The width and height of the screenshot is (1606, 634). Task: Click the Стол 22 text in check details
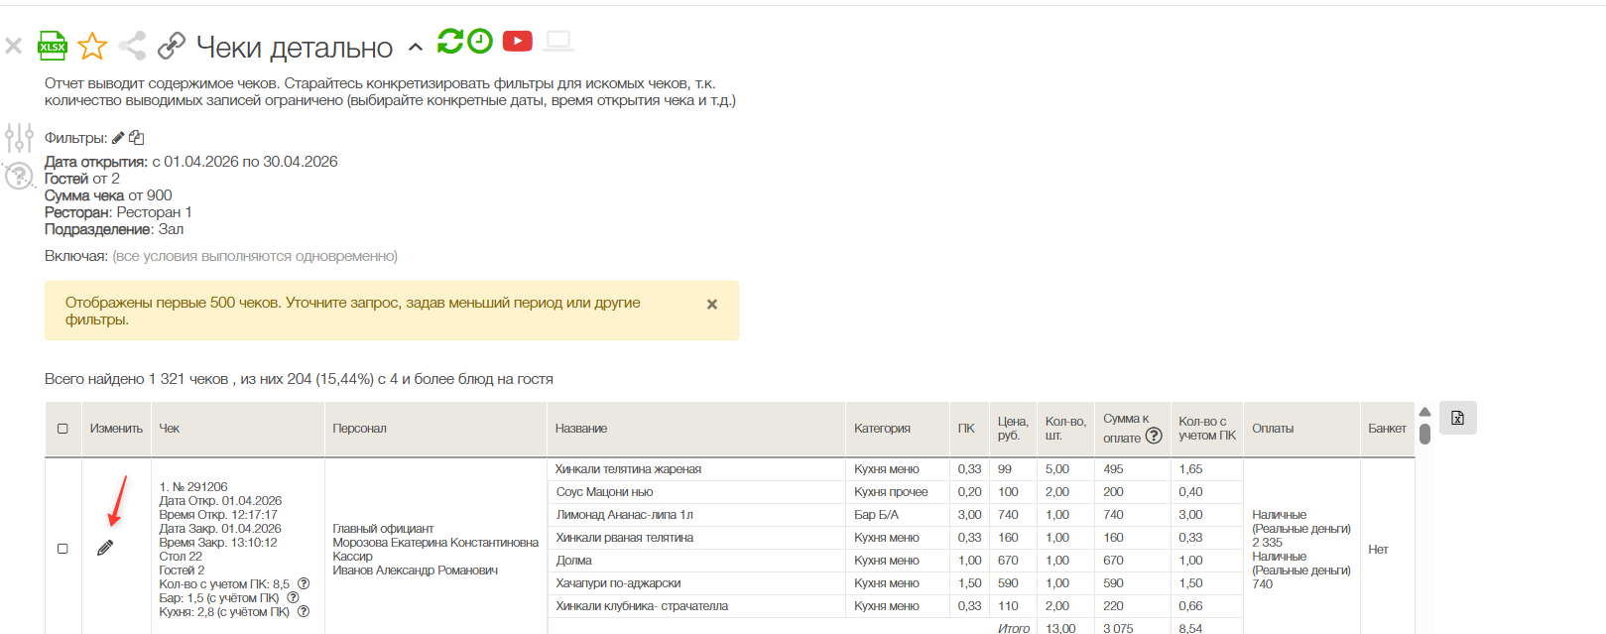pos(181,557)
